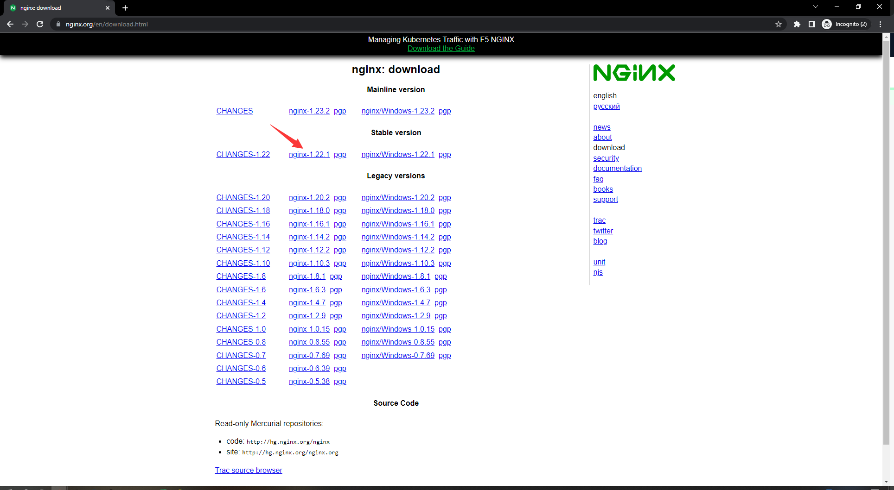894x490 pixels.
Task: Download nginx/Windows-1.22.1 stable
Action: pos(398,154)
